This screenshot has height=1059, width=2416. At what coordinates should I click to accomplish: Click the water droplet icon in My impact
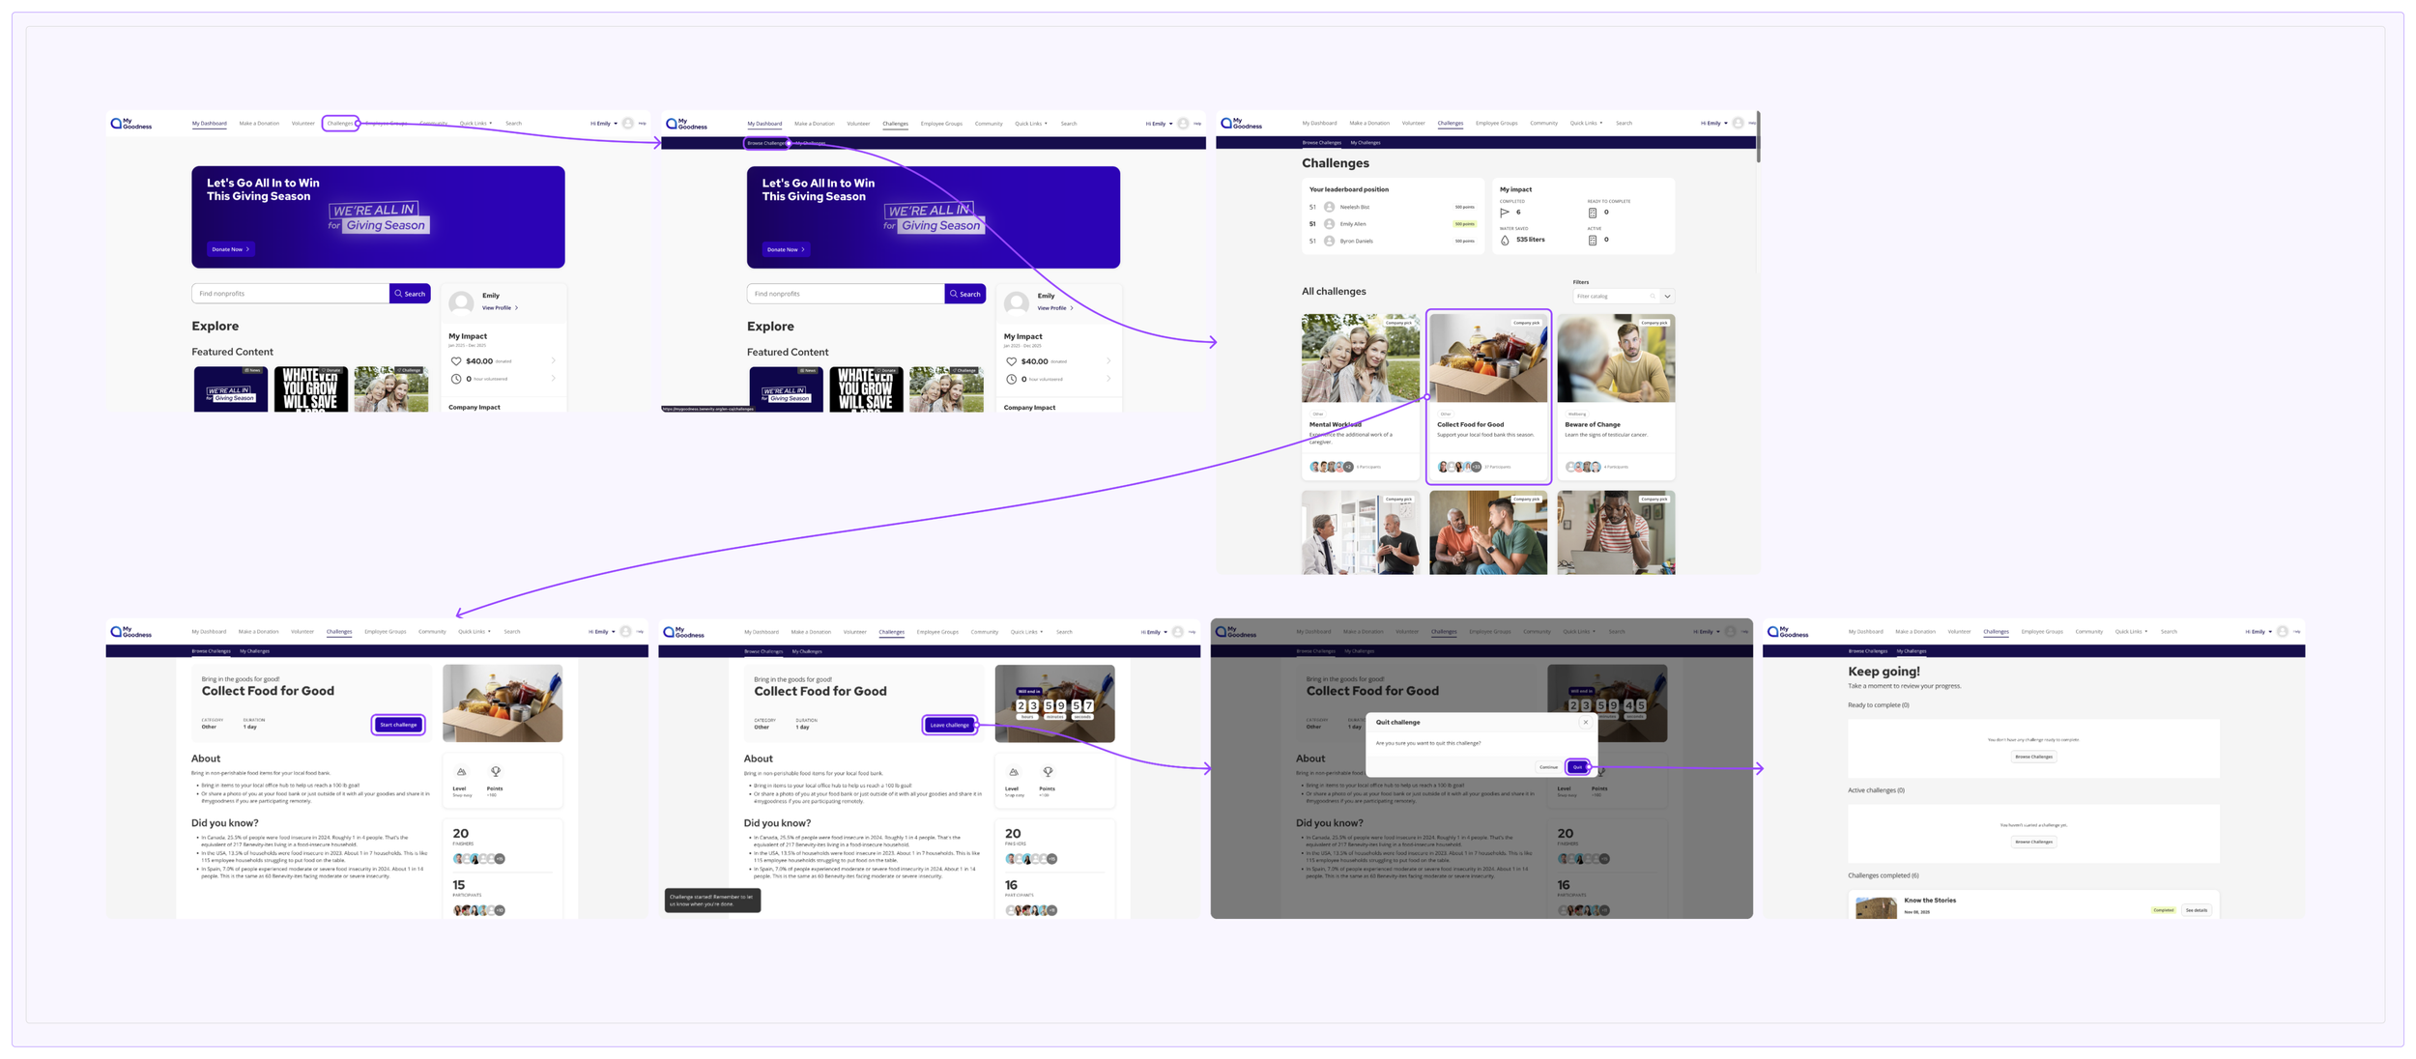click(x=1505, y=240)
